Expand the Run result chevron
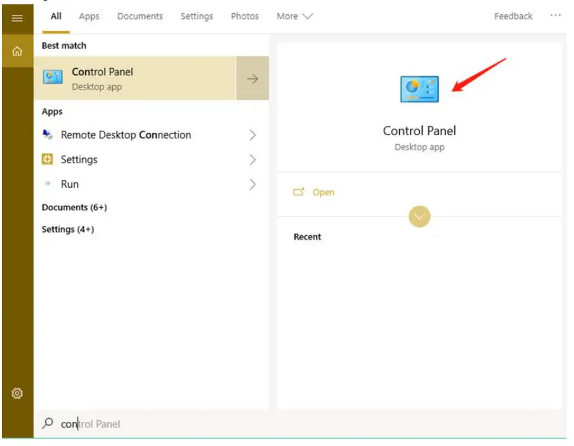Screen dimensions: 574x446 coord(252,184)
